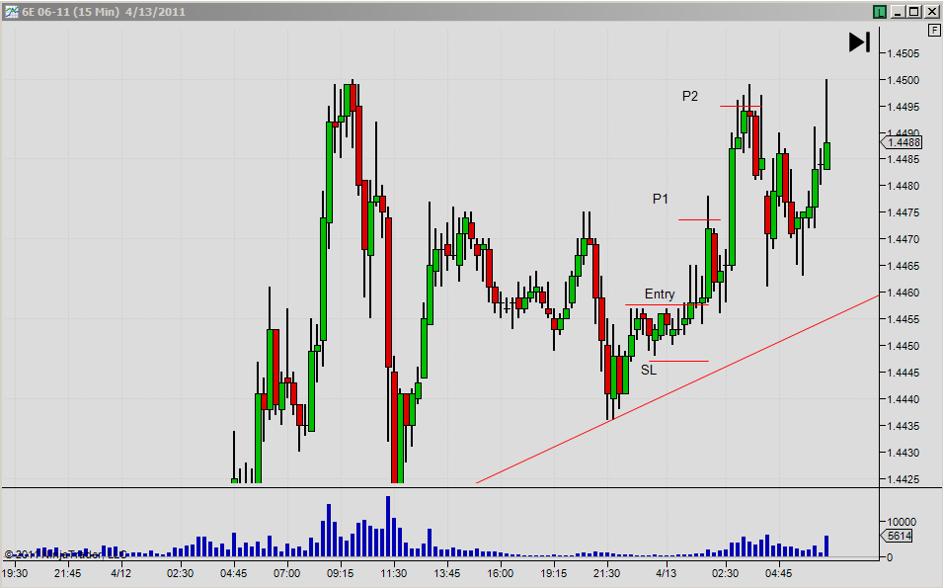
Task: Select the volume marker 5614
Action: (x=898, y=536)
